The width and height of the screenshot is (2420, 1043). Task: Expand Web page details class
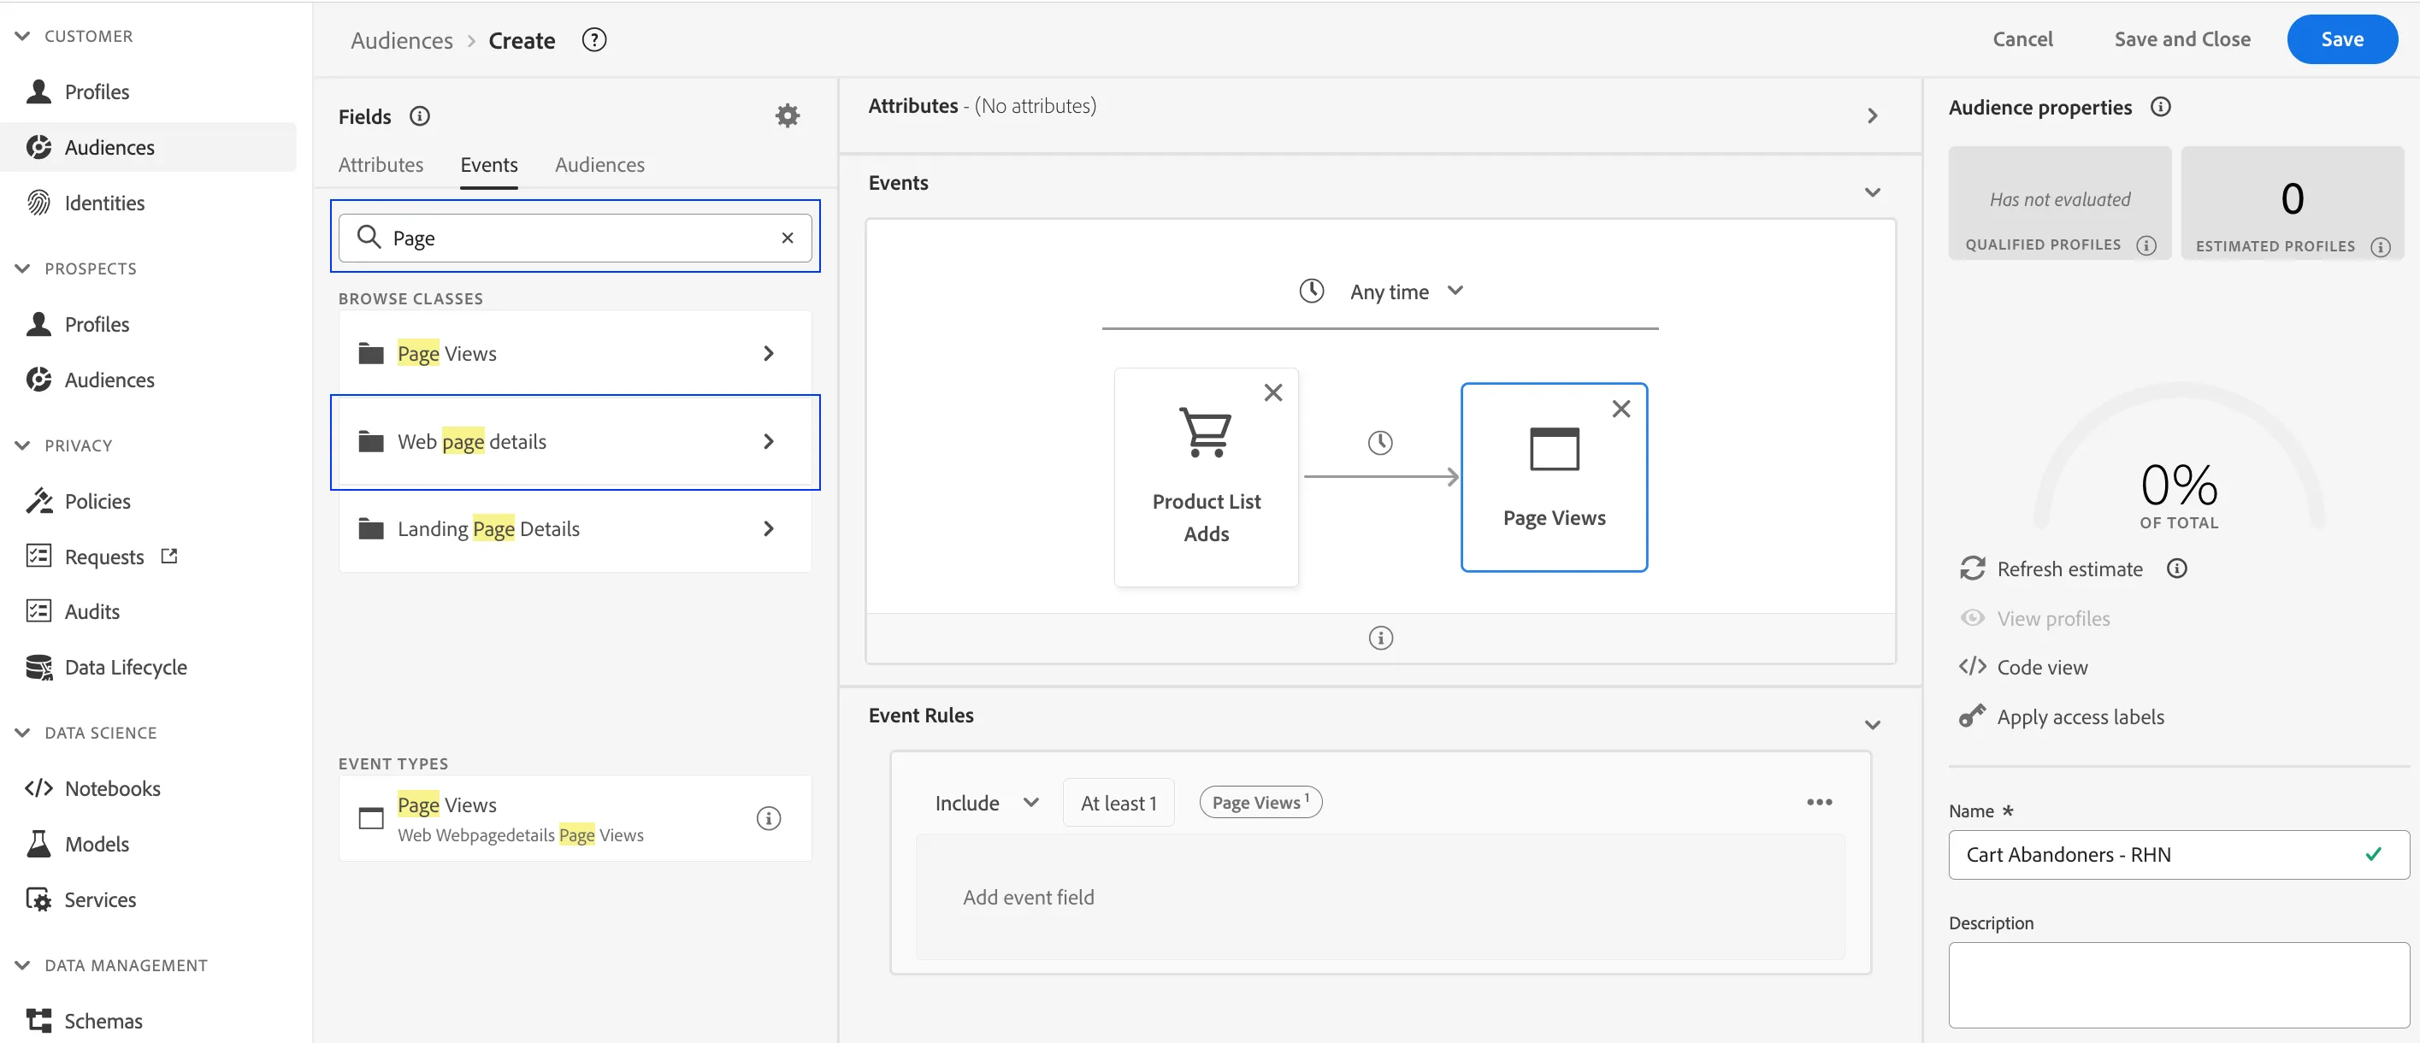click(575, 441)
